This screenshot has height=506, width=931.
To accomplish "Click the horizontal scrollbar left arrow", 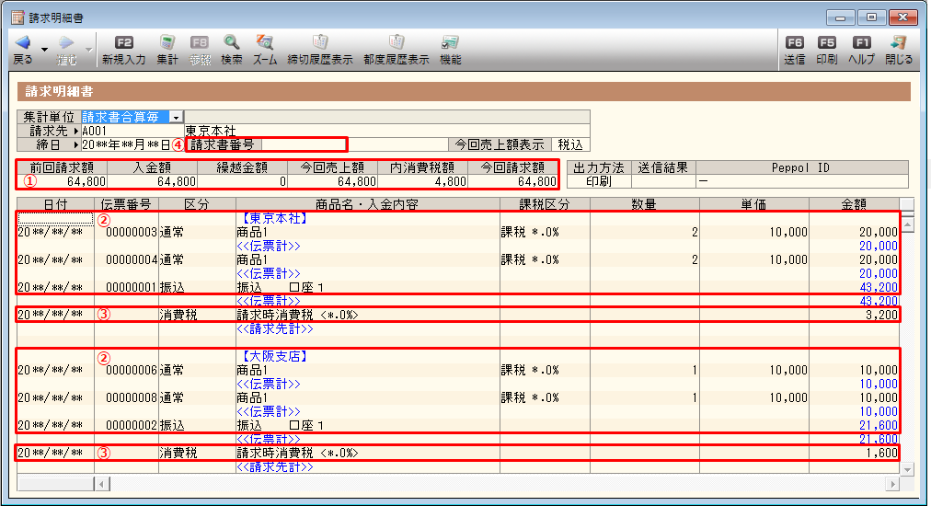I will tap(101, 484).
